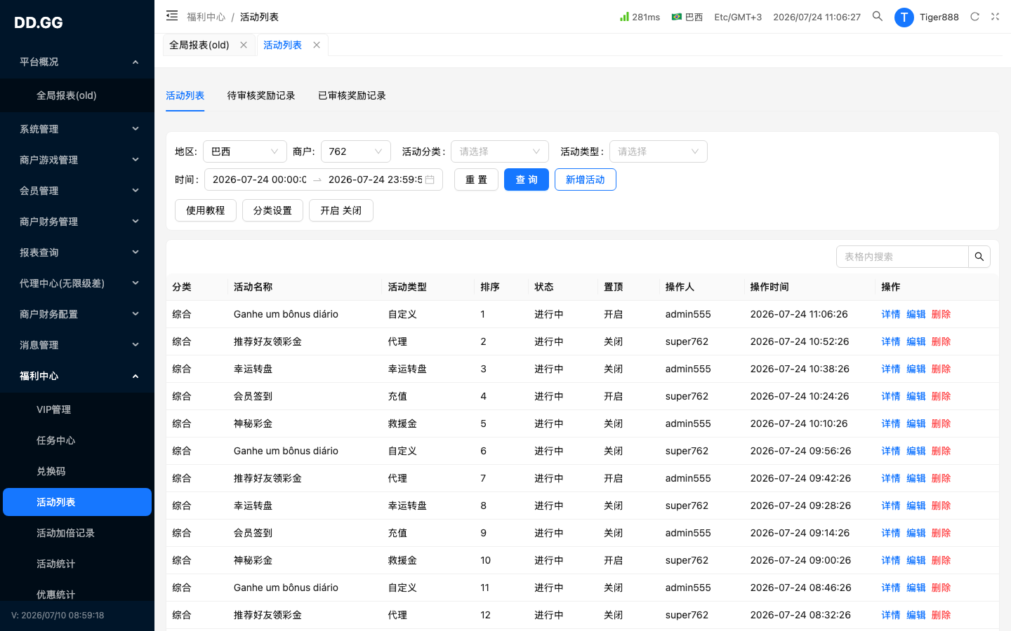Open the 使用教程 button
Screen dimensions: 1011x631
coord(206,210)
